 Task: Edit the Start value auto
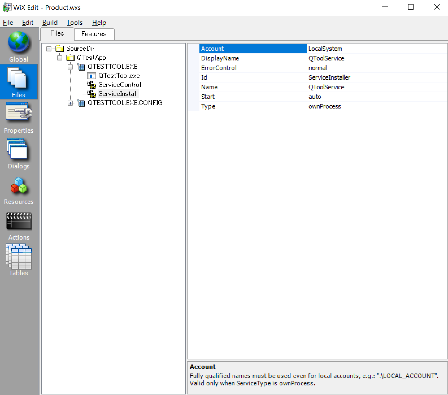(377, 97)
